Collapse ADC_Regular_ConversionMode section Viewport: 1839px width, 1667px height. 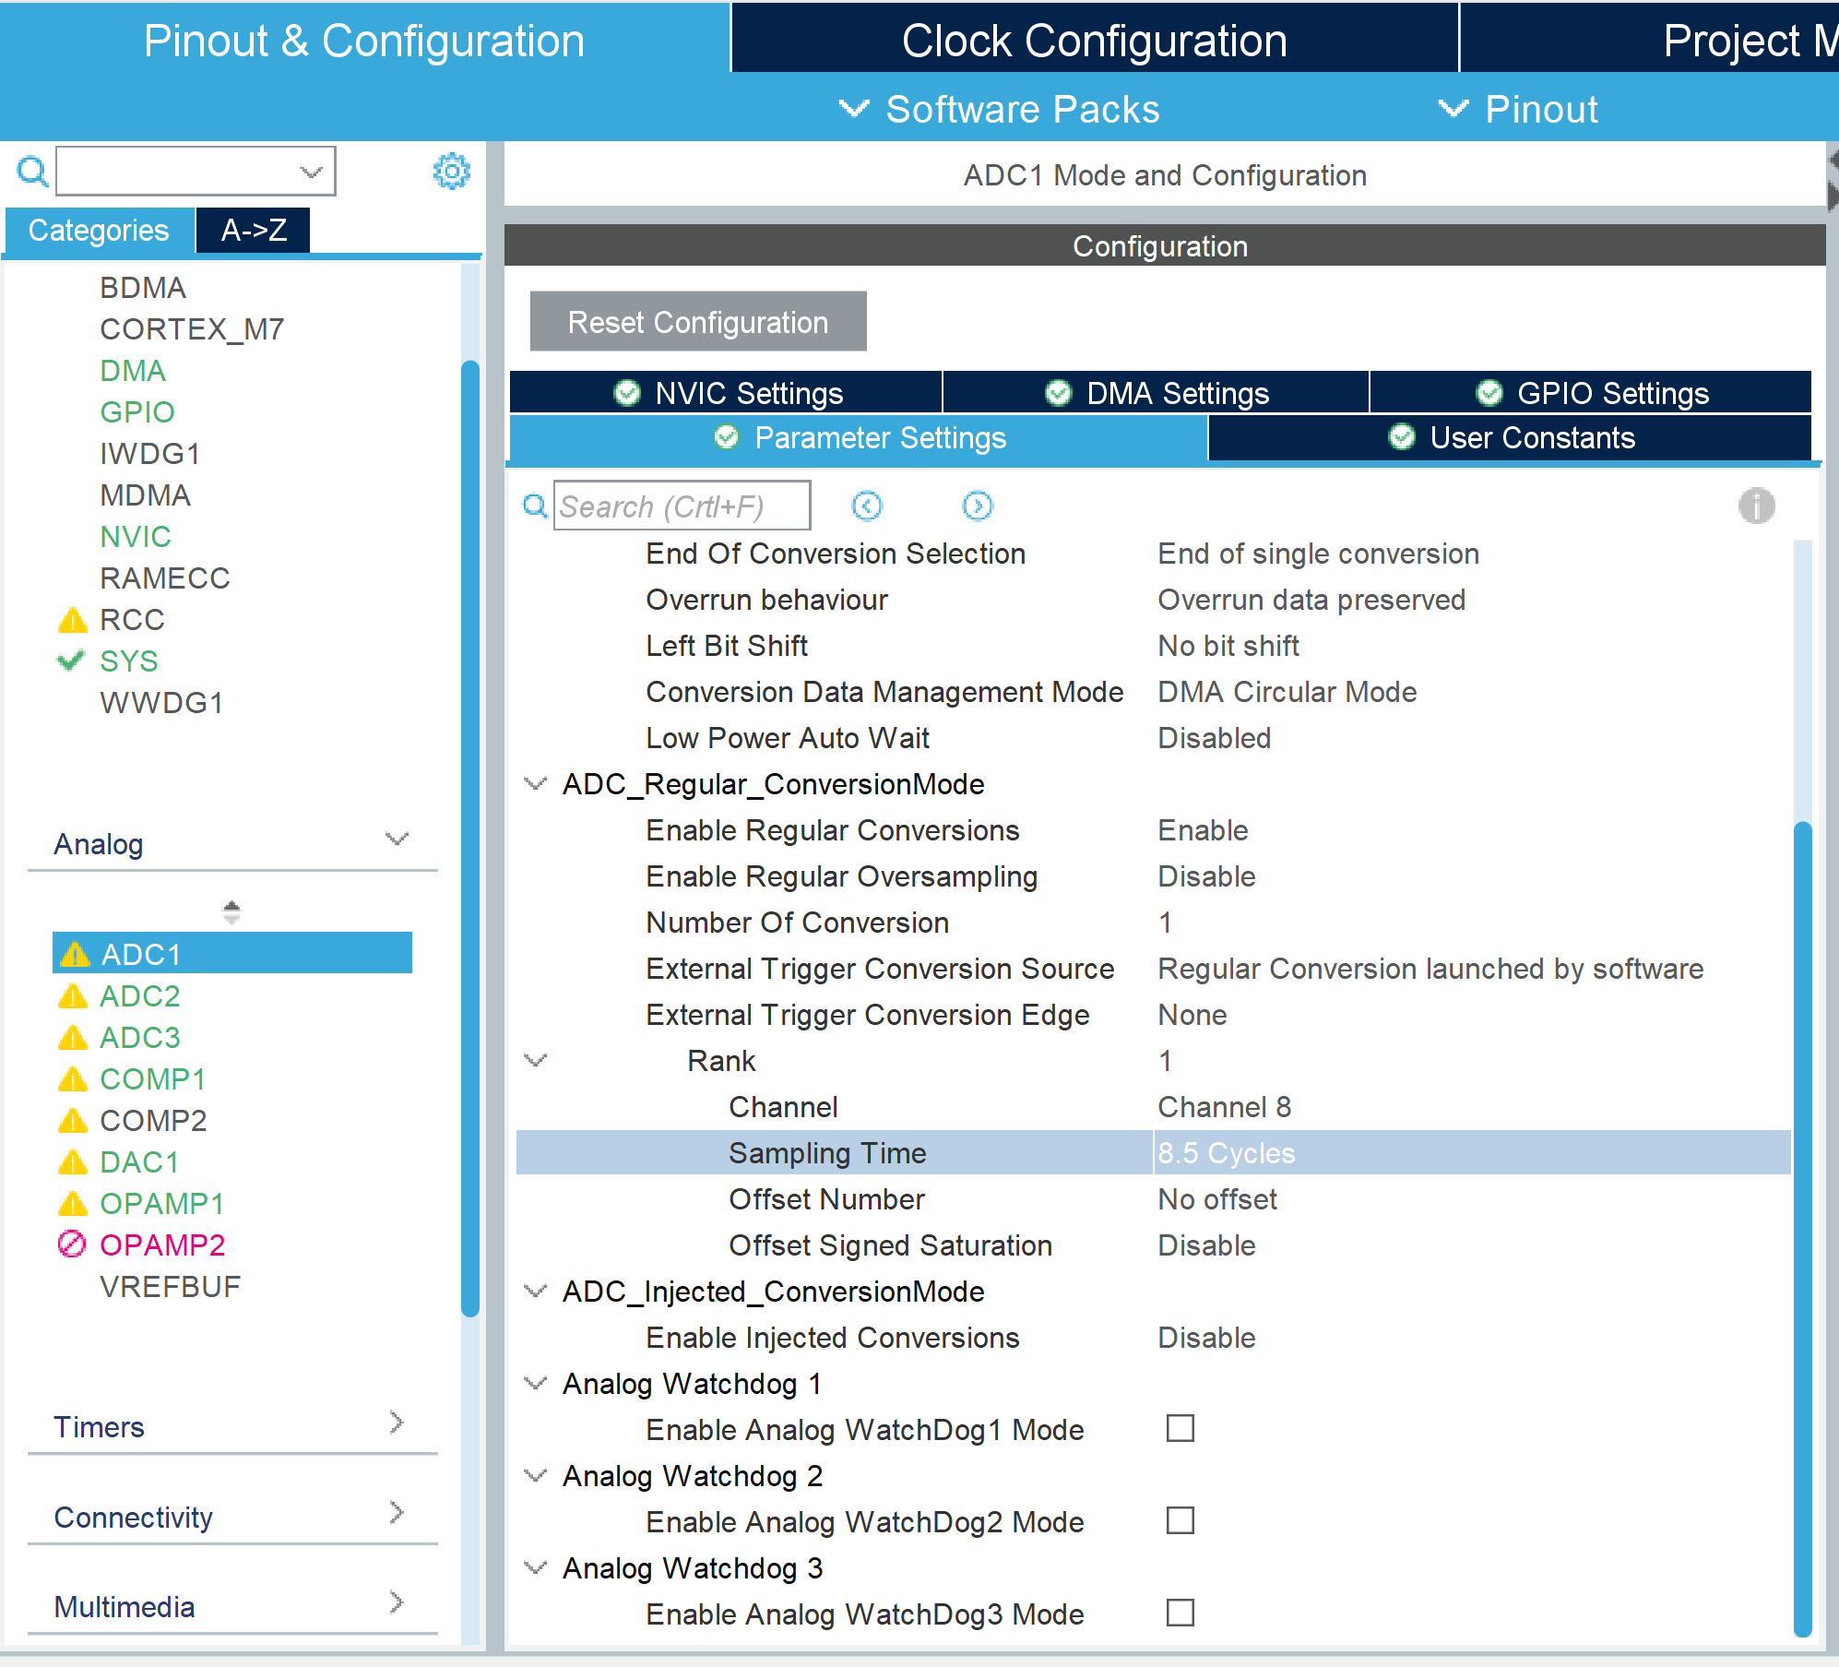tap(535, 784)
